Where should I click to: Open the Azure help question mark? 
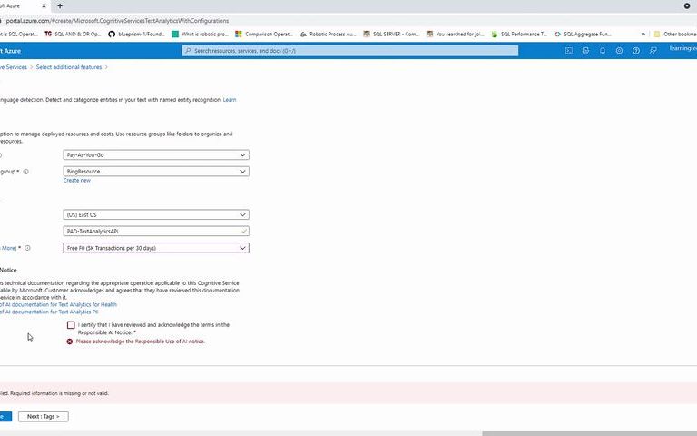[x=636, y=51]
